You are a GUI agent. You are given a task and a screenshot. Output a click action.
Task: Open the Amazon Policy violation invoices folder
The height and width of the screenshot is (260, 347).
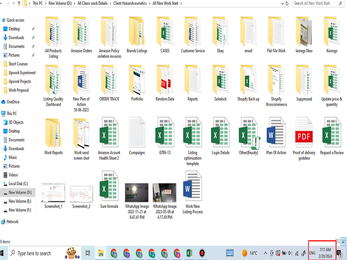point(109,37)
